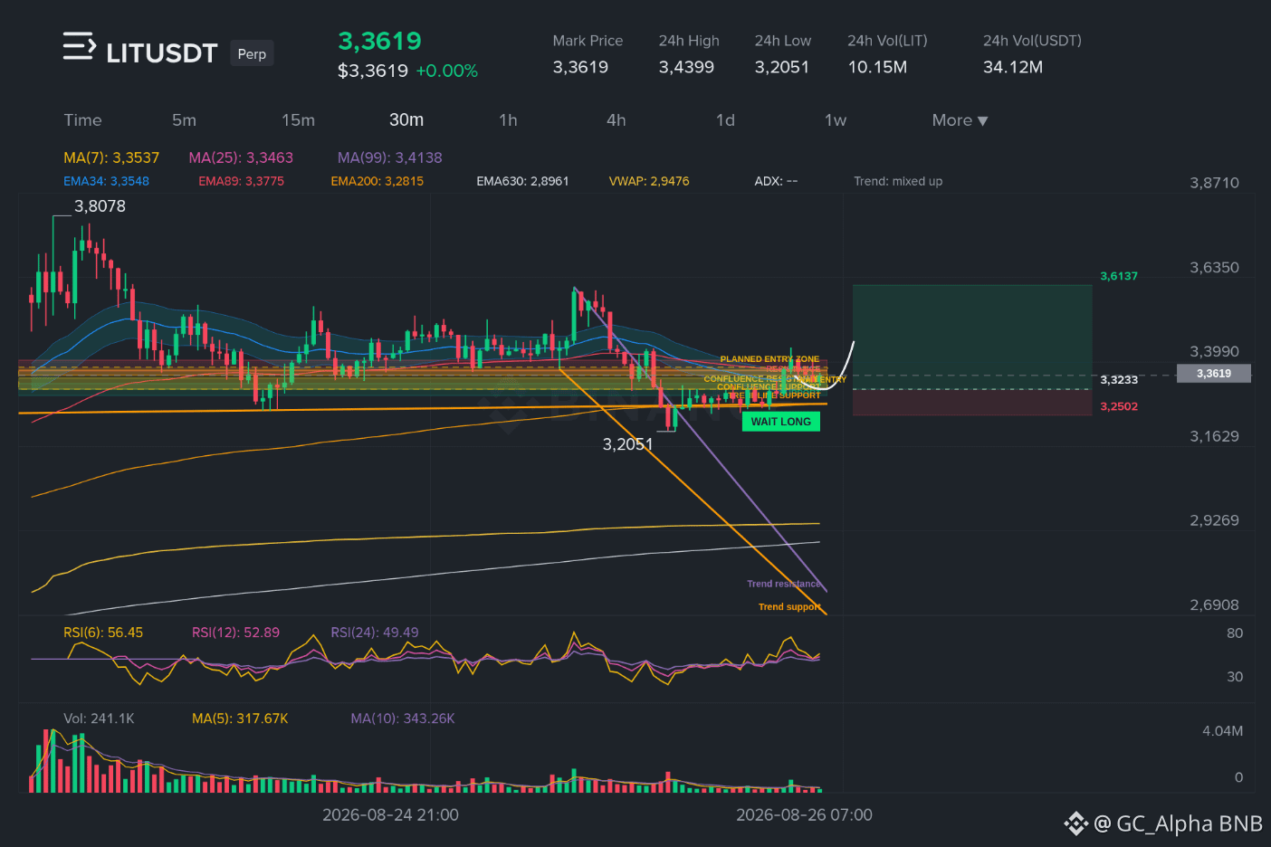Screen dimensions: 1271x847
Task: Click the Trend: mixed up label
Action: tap(898, 181)
